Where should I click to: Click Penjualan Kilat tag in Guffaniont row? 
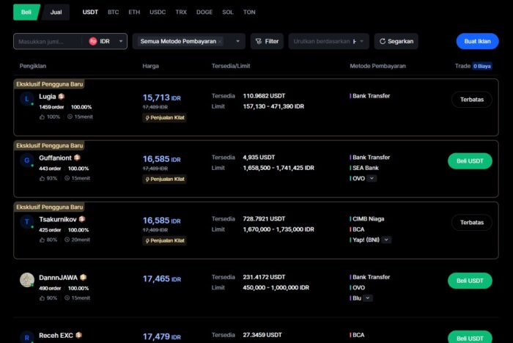tap(165, 179)
